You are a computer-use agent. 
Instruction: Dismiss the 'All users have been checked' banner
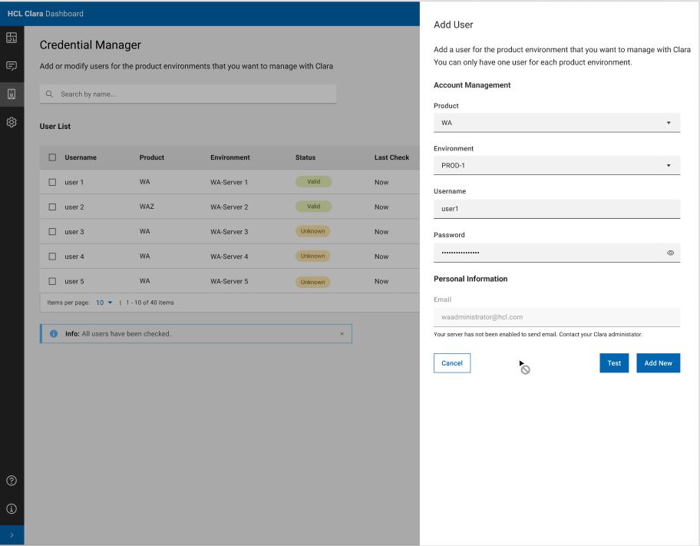tap(342, 334)
